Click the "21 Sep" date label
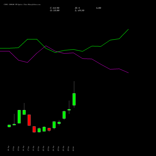The height and width of the screenshot is (156, 156). tap(38, 149)
